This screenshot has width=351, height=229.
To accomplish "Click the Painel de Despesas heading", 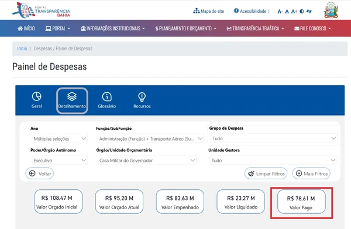I will tap(50, 67).
